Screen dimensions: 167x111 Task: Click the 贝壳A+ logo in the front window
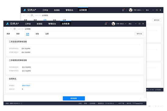pos(12,24)
